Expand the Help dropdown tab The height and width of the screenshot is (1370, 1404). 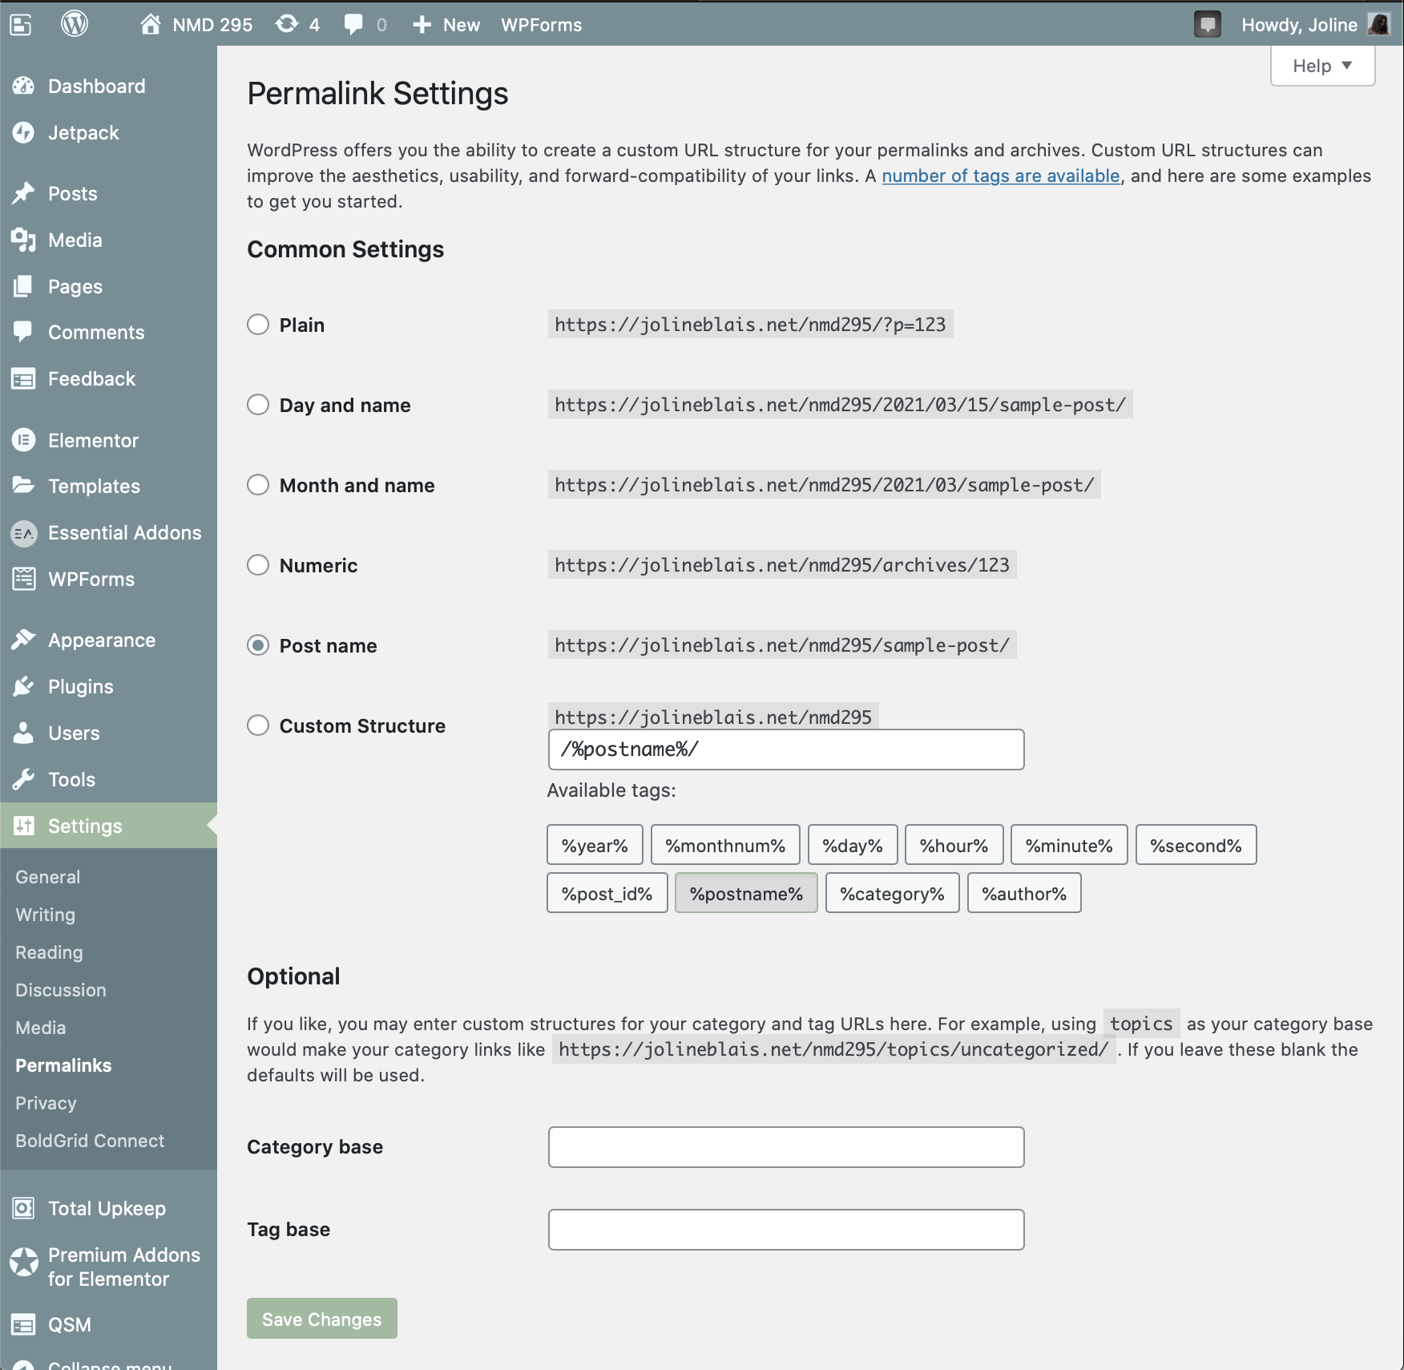point(1322,66)
